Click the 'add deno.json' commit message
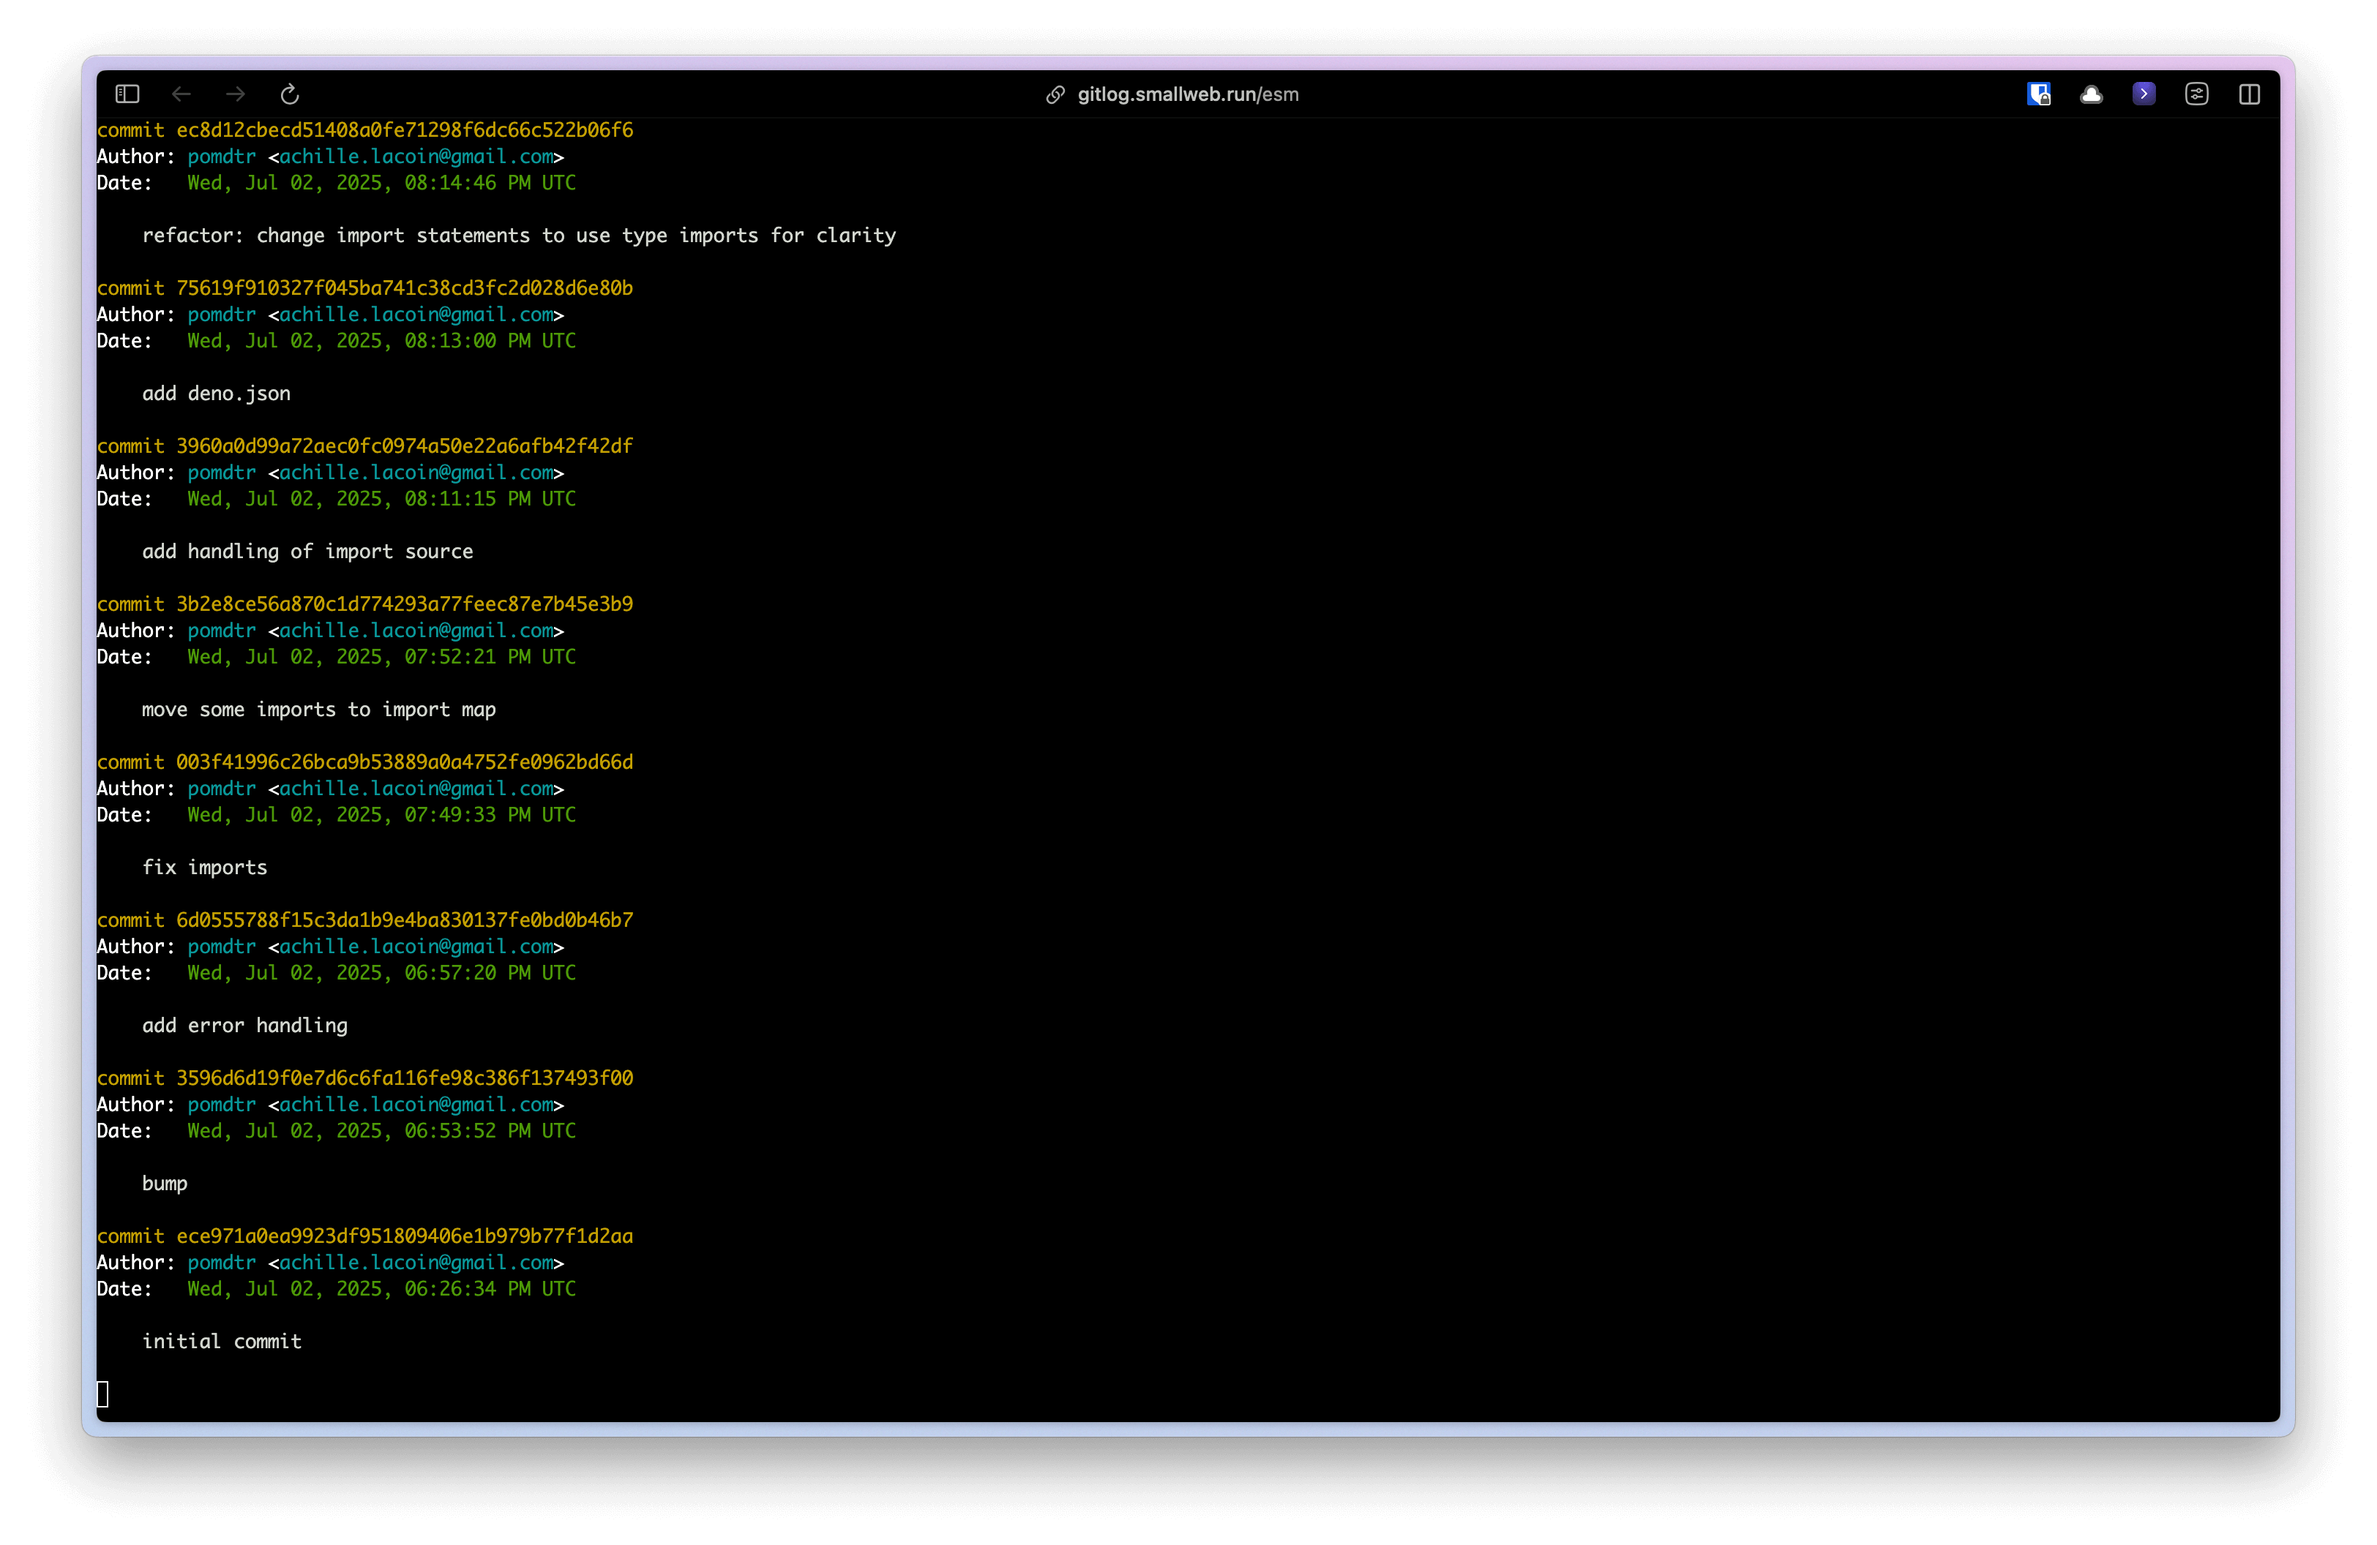Image resolution: width=2377 pixels, height=1545 pixels. click(x=216, y=394)
